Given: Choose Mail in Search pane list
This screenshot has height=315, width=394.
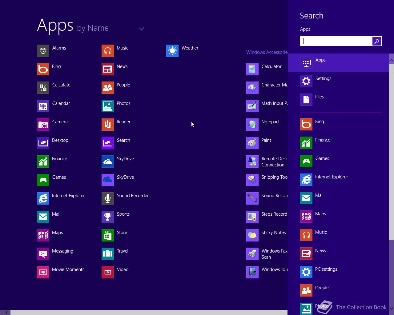Looking at the screenshot, I should tap(338, 198).
